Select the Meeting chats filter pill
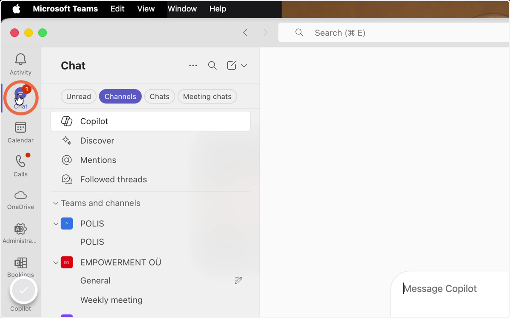This screenshot has width=510, height=318. (207, 97)
